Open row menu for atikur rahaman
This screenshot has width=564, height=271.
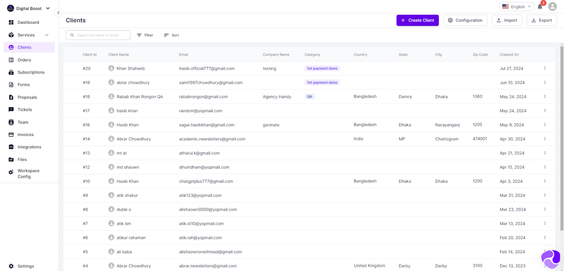pyautogui.click(x=545, y=238)
